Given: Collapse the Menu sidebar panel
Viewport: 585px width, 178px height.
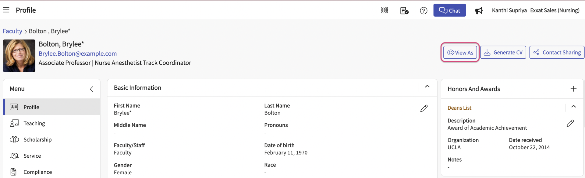Looking at the screenshot, I should 91,89.
